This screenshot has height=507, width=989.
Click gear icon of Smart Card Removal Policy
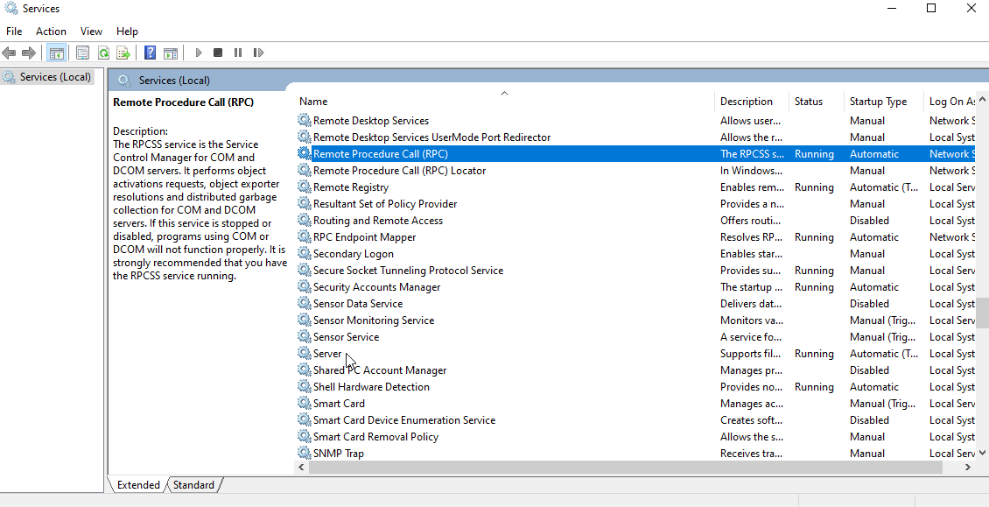pos(304,436)
